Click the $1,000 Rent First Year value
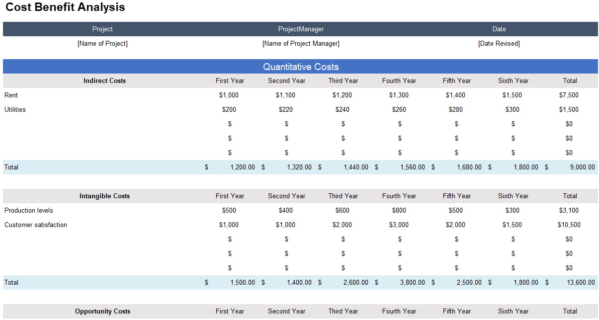Viewport: 599px width, 320px height. pyautogui.click(x=230, y=95)
